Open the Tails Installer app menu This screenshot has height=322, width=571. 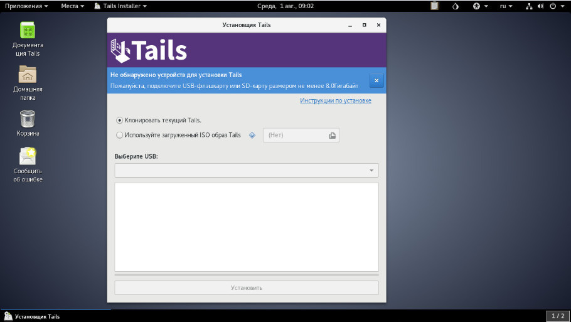click(x=120, y=6)
